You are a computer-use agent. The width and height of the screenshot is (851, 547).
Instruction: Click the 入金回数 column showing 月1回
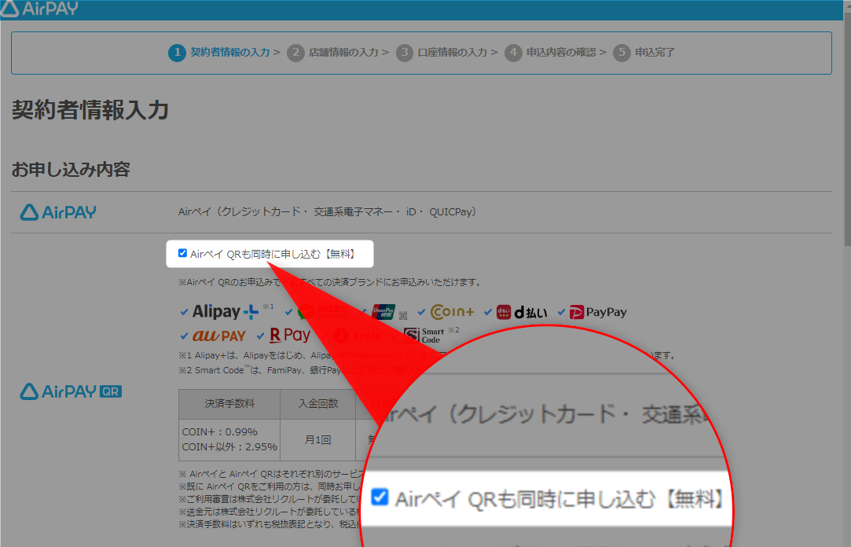(317, 440)
